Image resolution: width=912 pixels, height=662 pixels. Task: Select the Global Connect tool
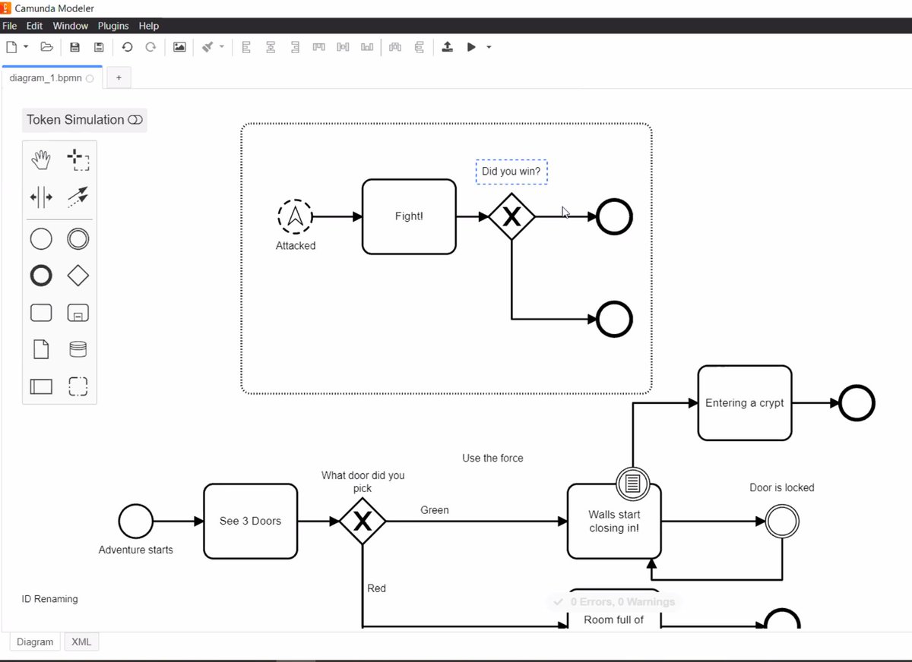click(x=78, y=197)
